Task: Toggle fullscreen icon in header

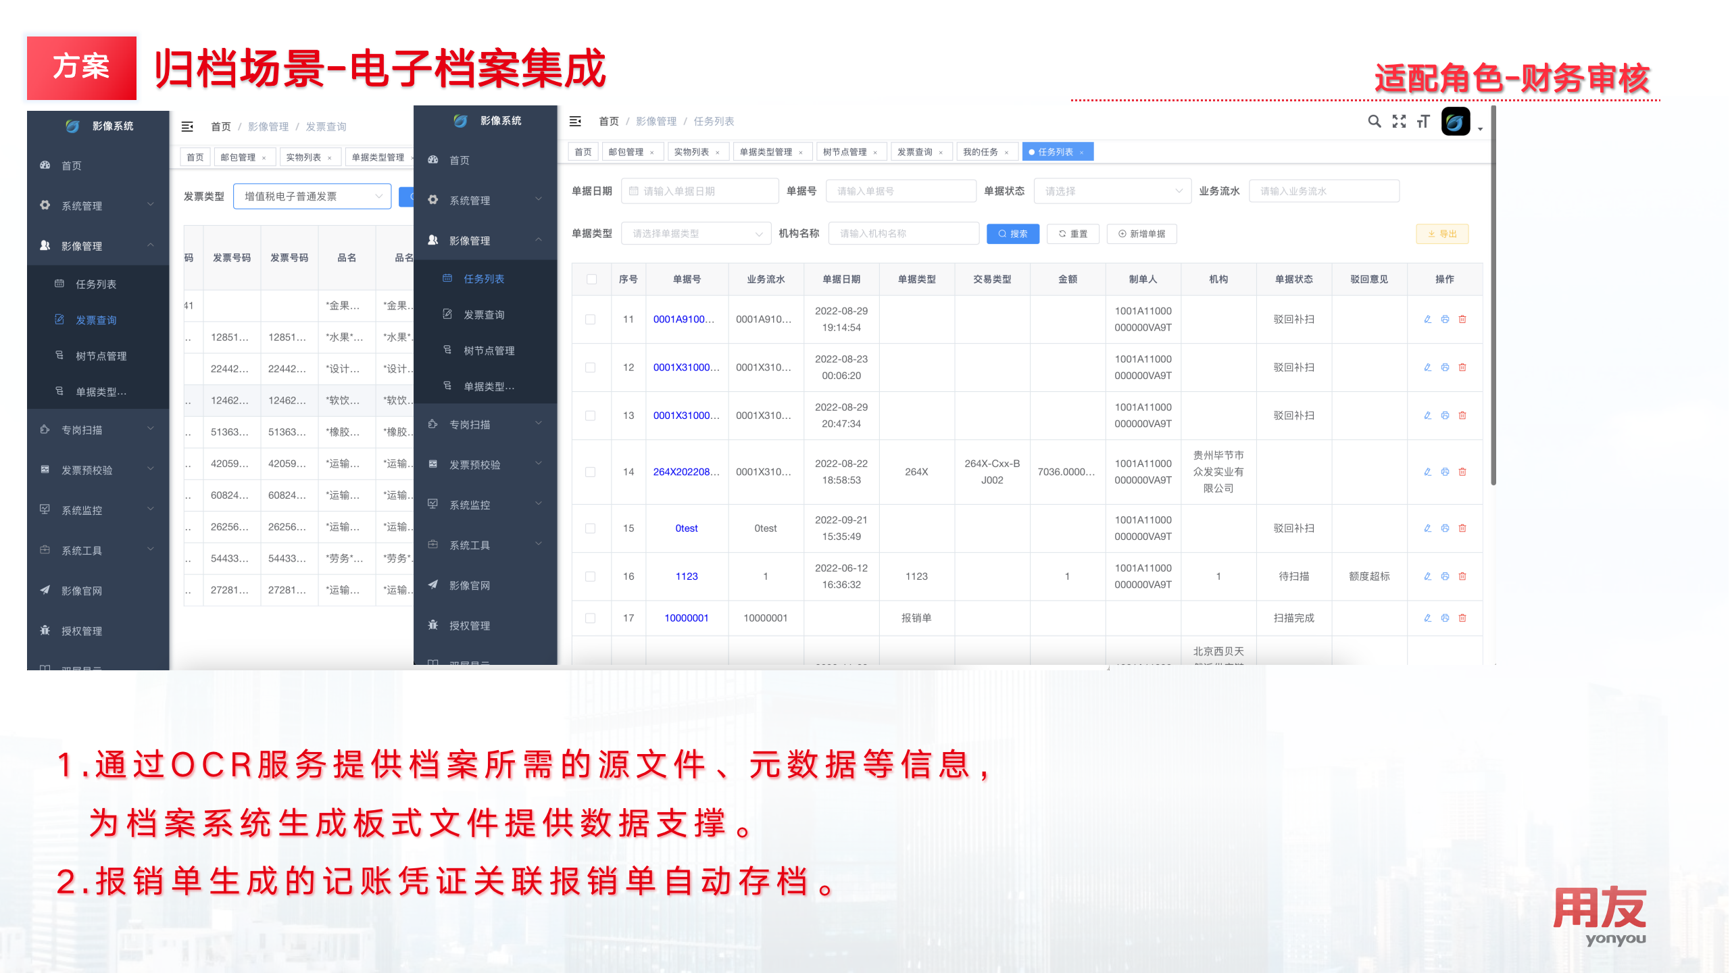Action: (1399, 122)
